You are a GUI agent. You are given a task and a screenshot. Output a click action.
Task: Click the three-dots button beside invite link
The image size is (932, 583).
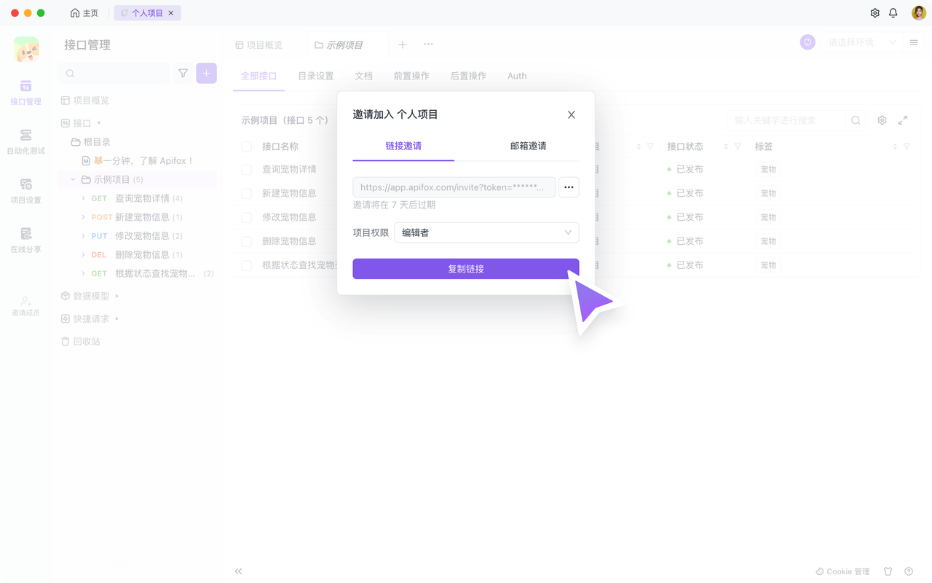(x=569, y=187)
